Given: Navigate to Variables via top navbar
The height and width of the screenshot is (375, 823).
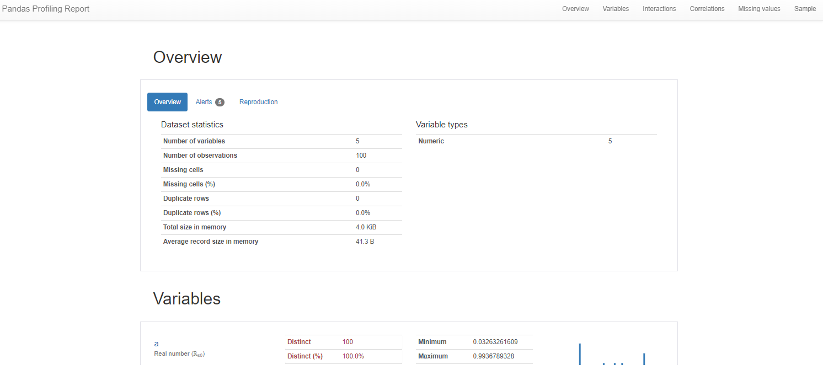Looking at the screenshot, I should coord(616,8).
